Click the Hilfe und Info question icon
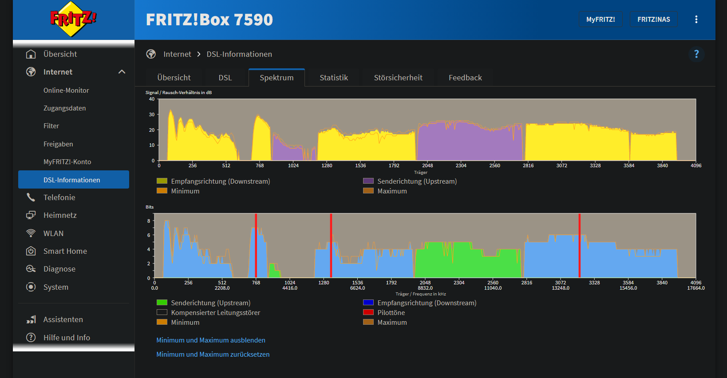The width and height of the screenshot is (727, 378). coord(31,338)
